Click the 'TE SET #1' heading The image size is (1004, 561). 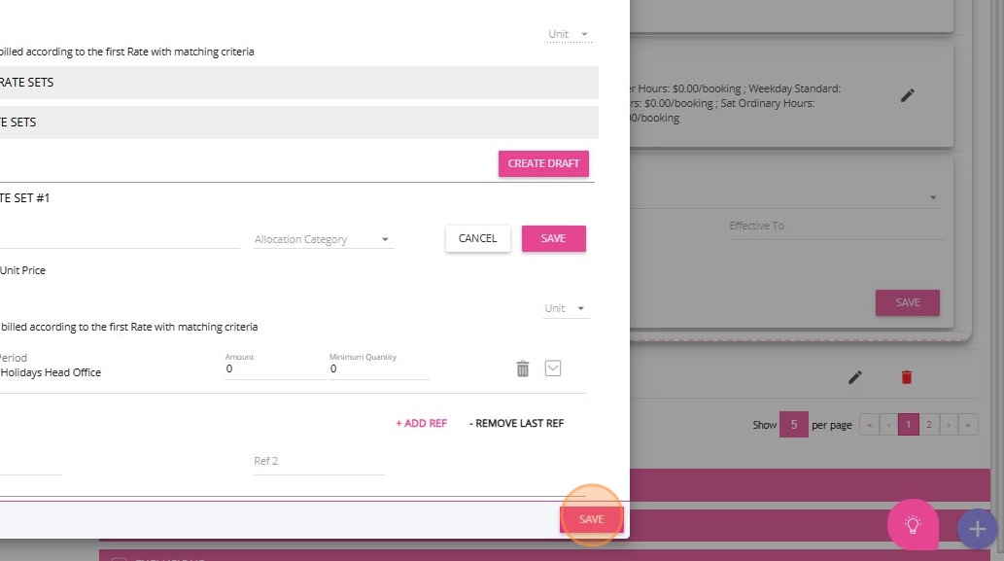25,198
